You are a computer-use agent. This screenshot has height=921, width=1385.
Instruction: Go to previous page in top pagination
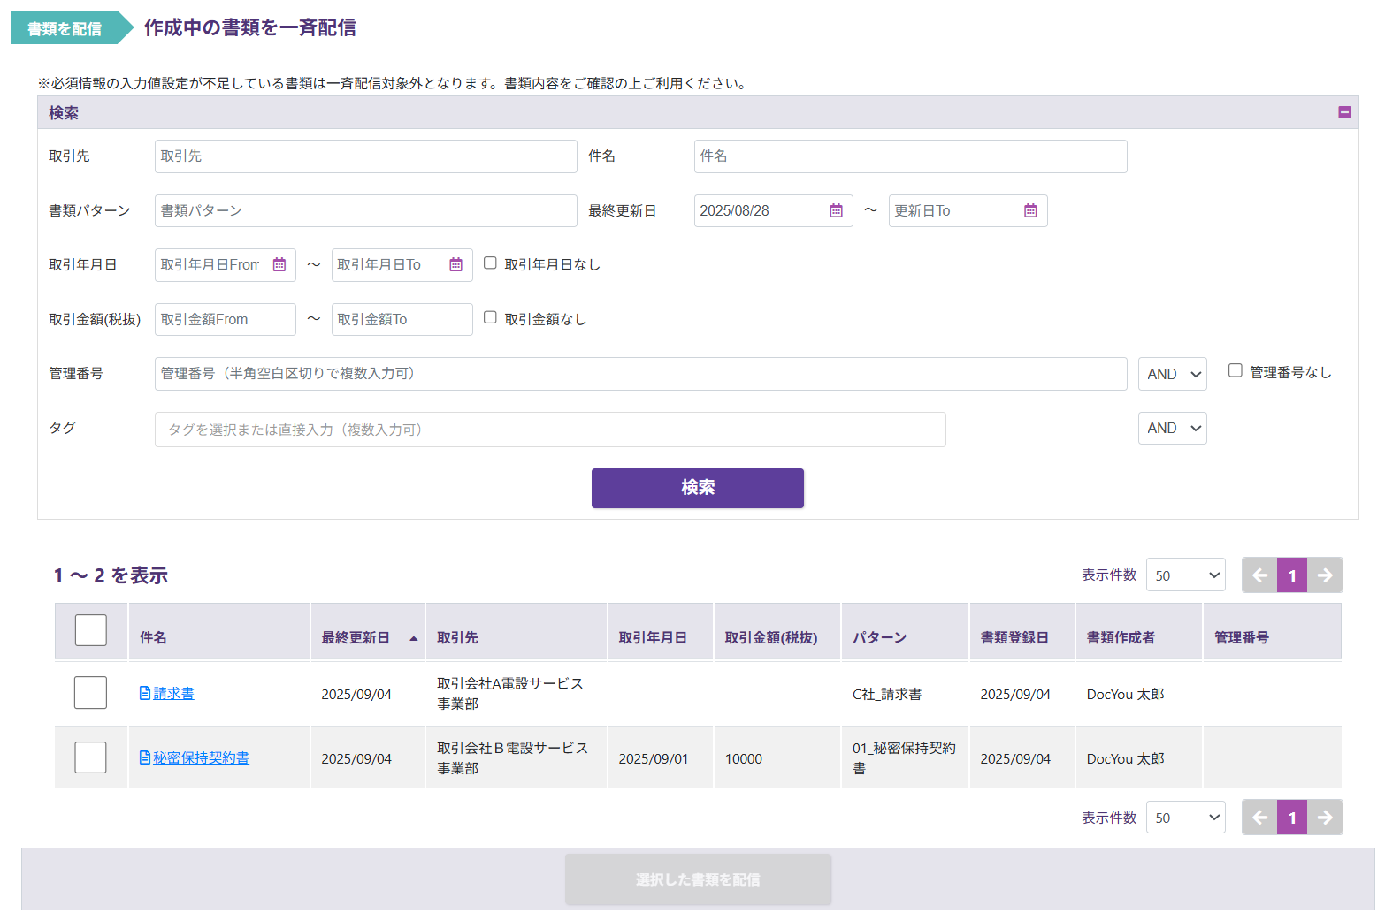coord(1259,575)
